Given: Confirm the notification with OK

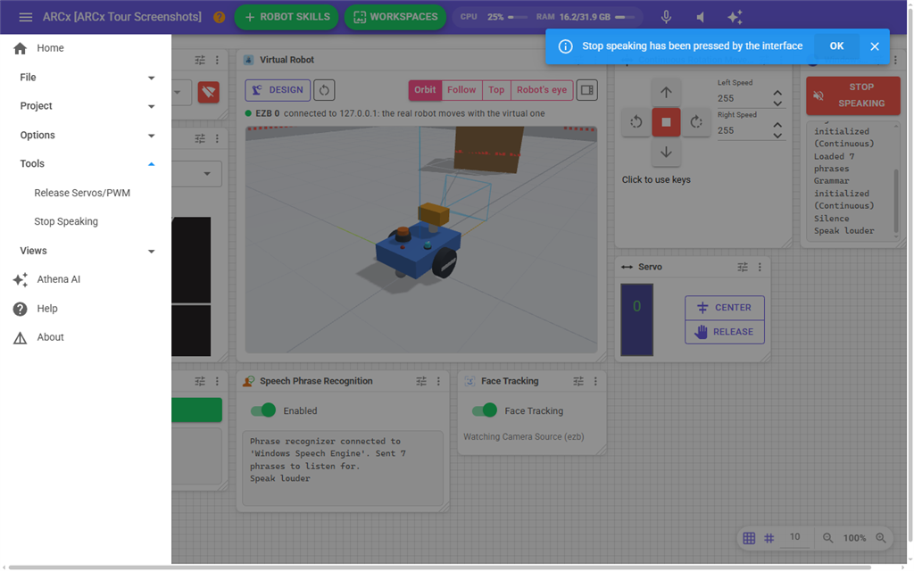Looking at the screenshot, I should [836, 46].
